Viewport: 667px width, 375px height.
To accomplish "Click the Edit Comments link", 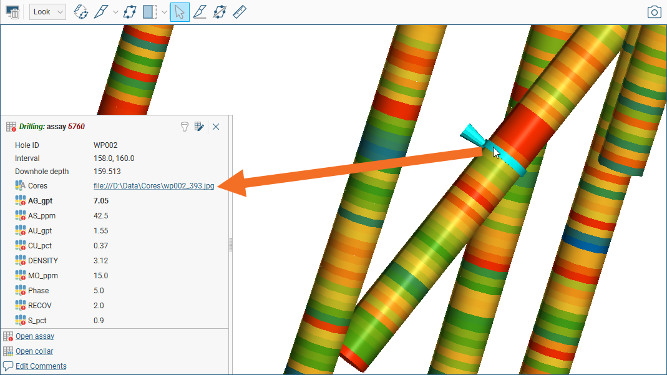I will tap(41, 366).
